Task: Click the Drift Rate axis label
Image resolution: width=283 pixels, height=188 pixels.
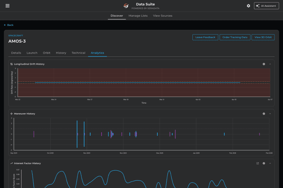Action: click(12, 83)
